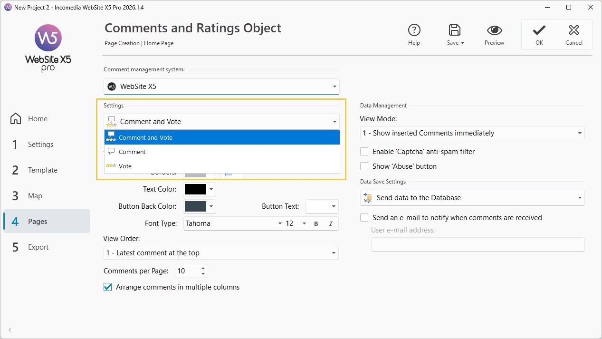The image size is (602, 339).
Task: Toggle italic font style button
Action: coord(331,223)
